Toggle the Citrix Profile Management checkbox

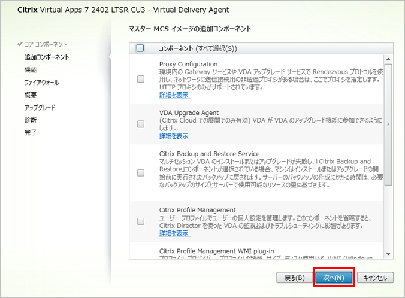click(x=140, y=221)
